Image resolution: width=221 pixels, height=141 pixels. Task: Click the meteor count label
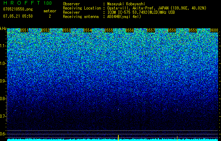point(50,11)
